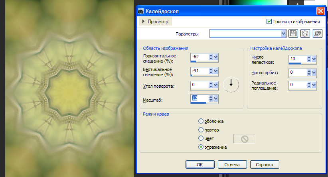Toggle the Просмотр изображения checkbox
Image resolution: width=328 pixels, height=177 pixels.
[269, 21]
